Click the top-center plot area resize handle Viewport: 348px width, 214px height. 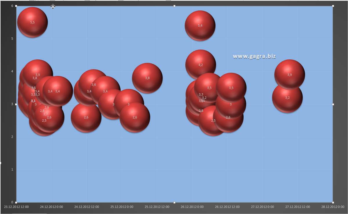click(x=174, y=6)
